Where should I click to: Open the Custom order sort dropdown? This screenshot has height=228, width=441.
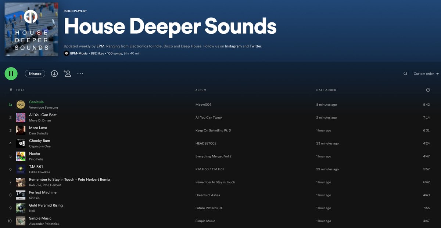426,74
